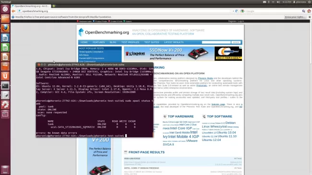Open the Home Folder files launcher
This screenshot has width=312, height=175.
(5, 19)
